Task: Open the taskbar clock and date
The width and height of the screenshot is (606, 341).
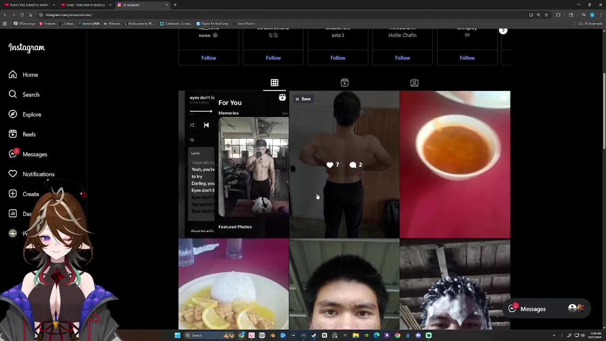Action: [x=596, y=335]
